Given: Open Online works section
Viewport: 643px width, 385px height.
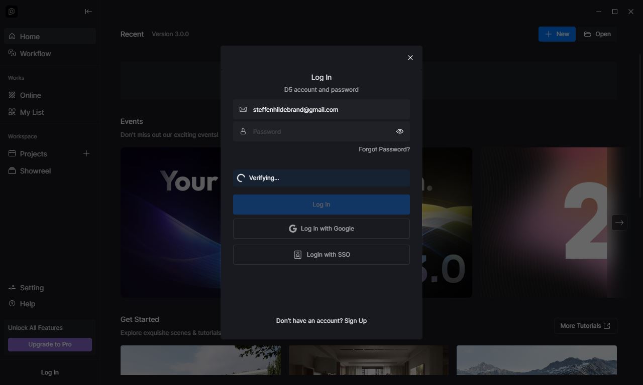Looking at the screenshot, I should point(30,95).
